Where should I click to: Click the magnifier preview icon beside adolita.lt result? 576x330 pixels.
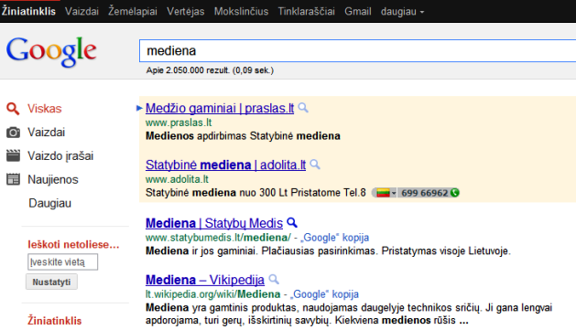point(315,165)
